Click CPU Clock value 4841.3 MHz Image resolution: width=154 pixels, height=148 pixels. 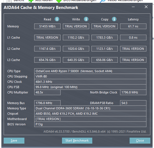pos(90,82)
